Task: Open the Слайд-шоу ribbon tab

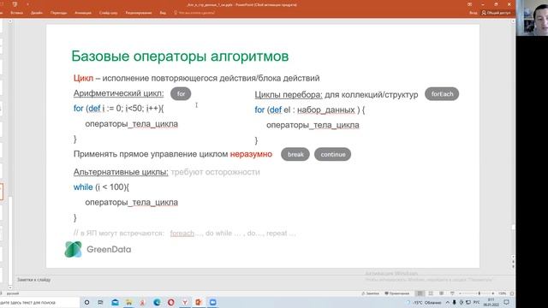Action: pos(108,13)
